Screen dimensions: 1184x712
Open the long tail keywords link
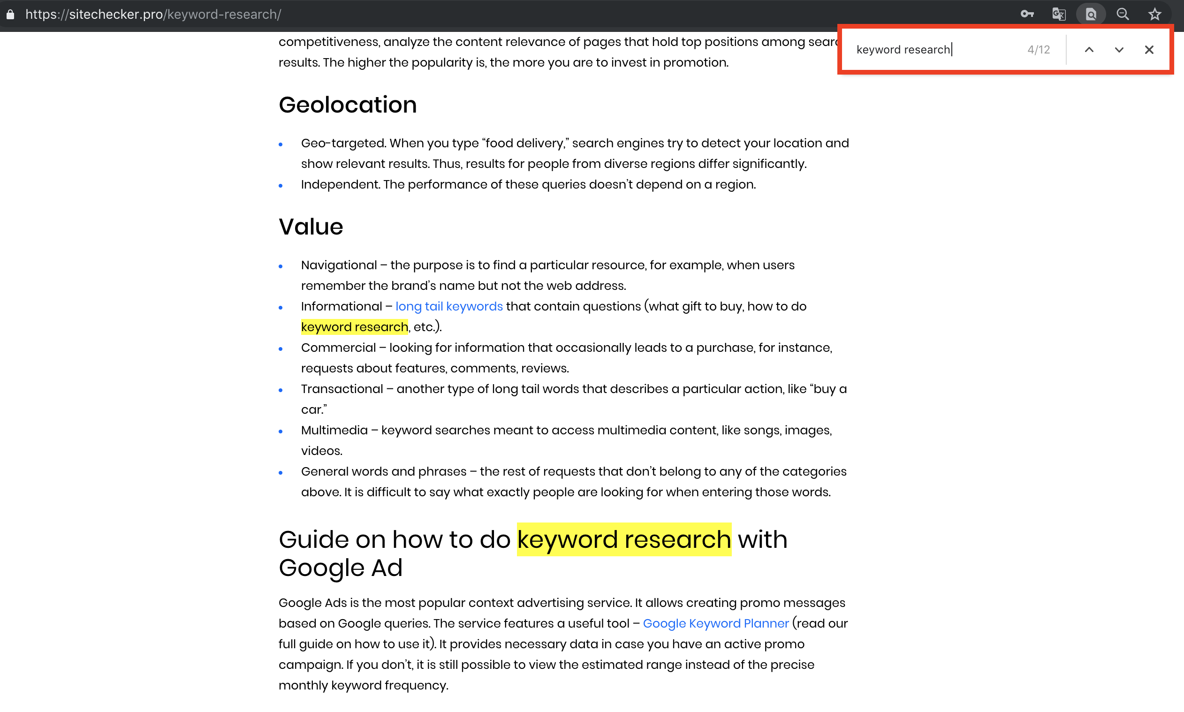(x=449, y=306)
